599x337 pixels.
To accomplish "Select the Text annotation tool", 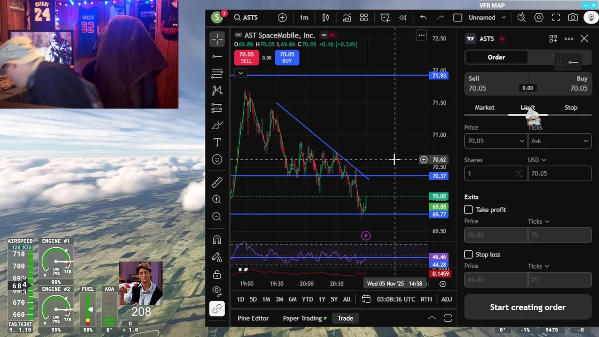I will tap(217, 142).
